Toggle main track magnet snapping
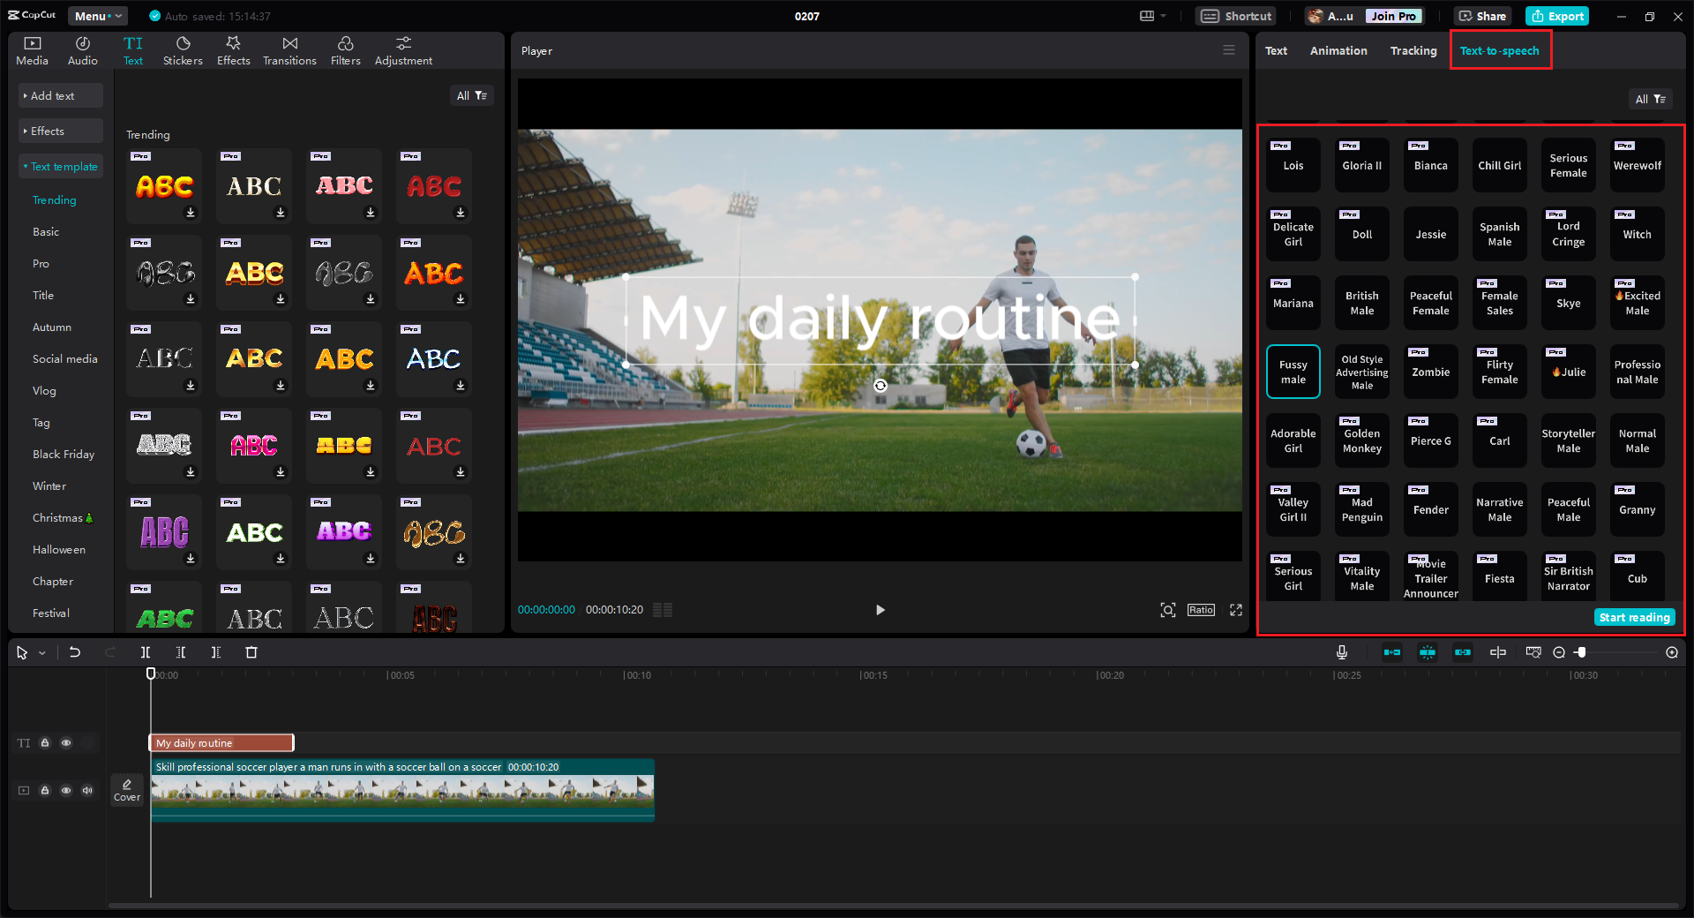The width and height of the screenshot is (1694, 918). tap(1392, 652)
